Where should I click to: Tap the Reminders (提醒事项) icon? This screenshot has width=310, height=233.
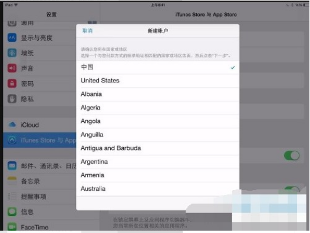pos(12,197)
